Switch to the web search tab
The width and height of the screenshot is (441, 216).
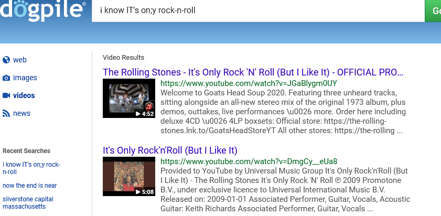[x=20, y=60]
